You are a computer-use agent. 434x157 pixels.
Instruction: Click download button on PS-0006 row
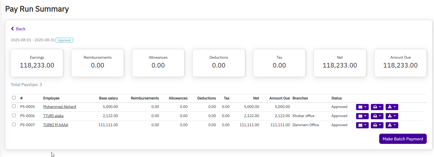(392, 116)
